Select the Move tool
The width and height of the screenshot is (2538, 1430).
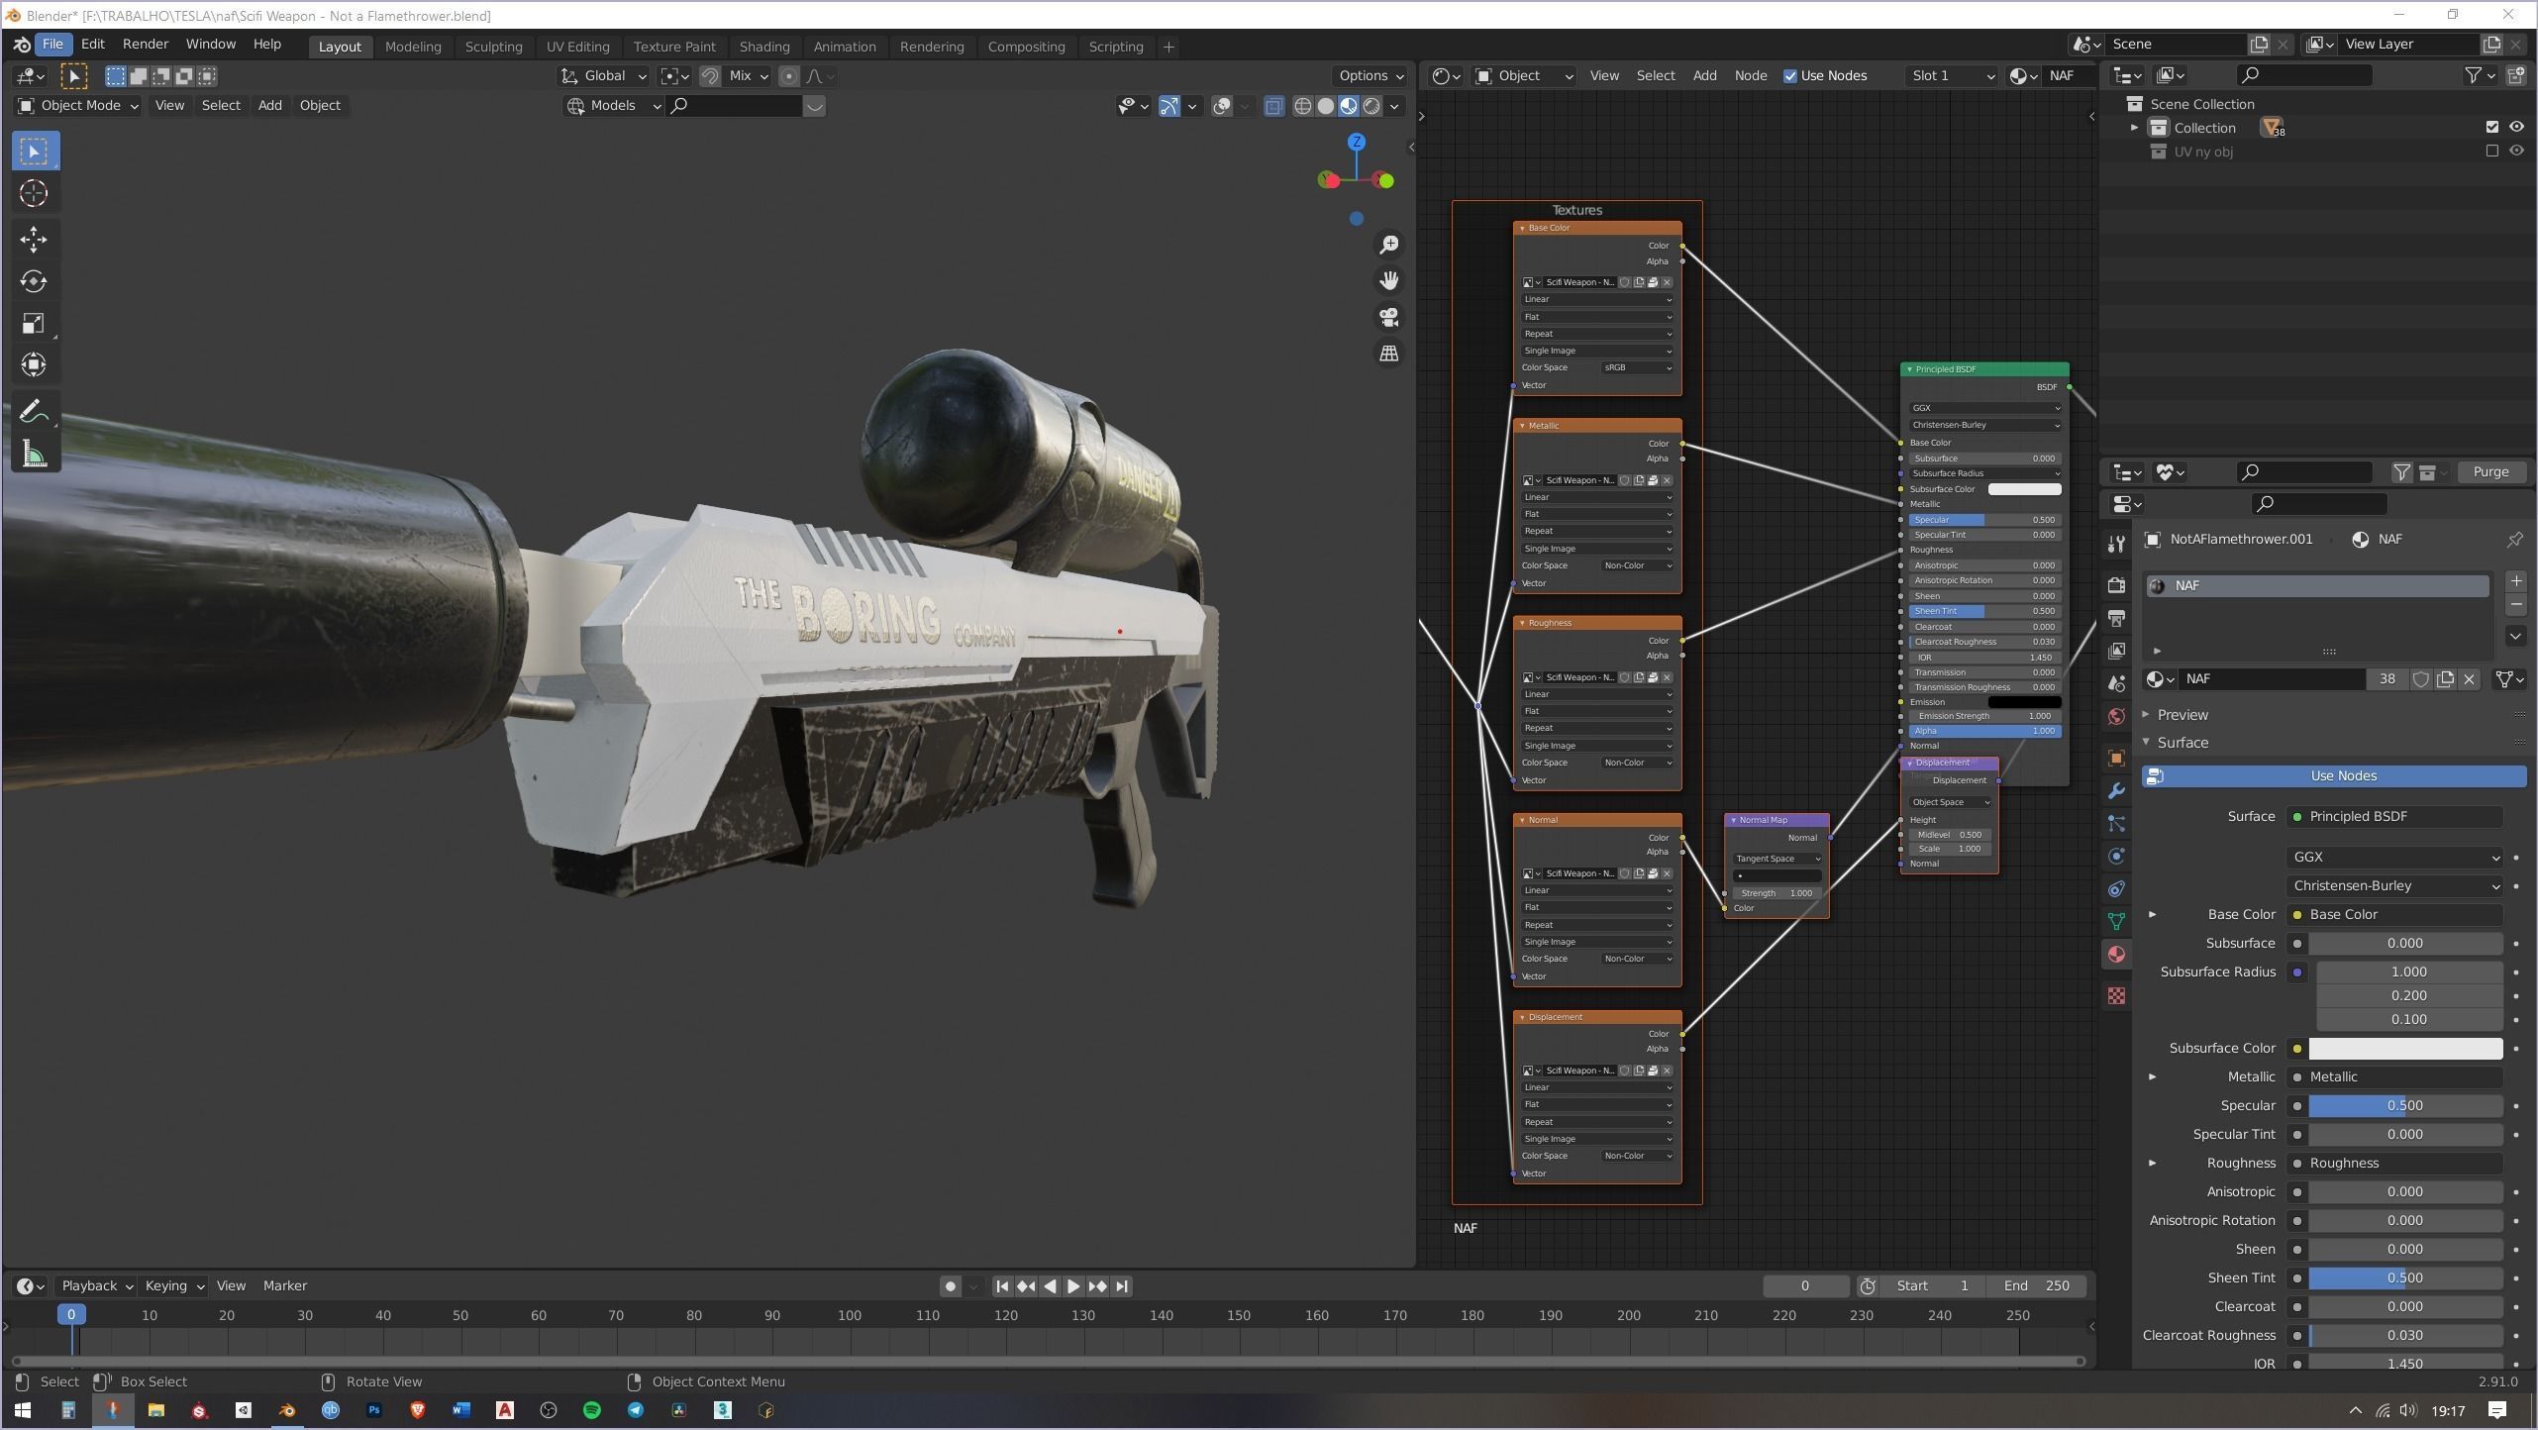pos(35,239)
